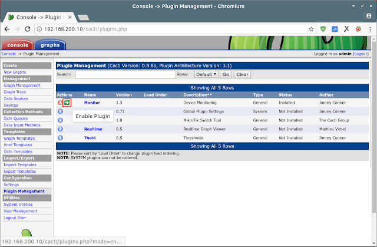Sort by the Description column header

click(x=198, y=95)
